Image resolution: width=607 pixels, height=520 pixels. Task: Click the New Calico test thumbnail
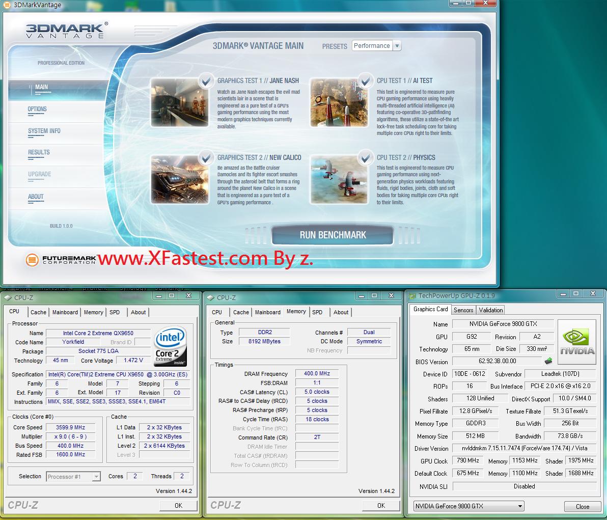click(x=179, y=179)
